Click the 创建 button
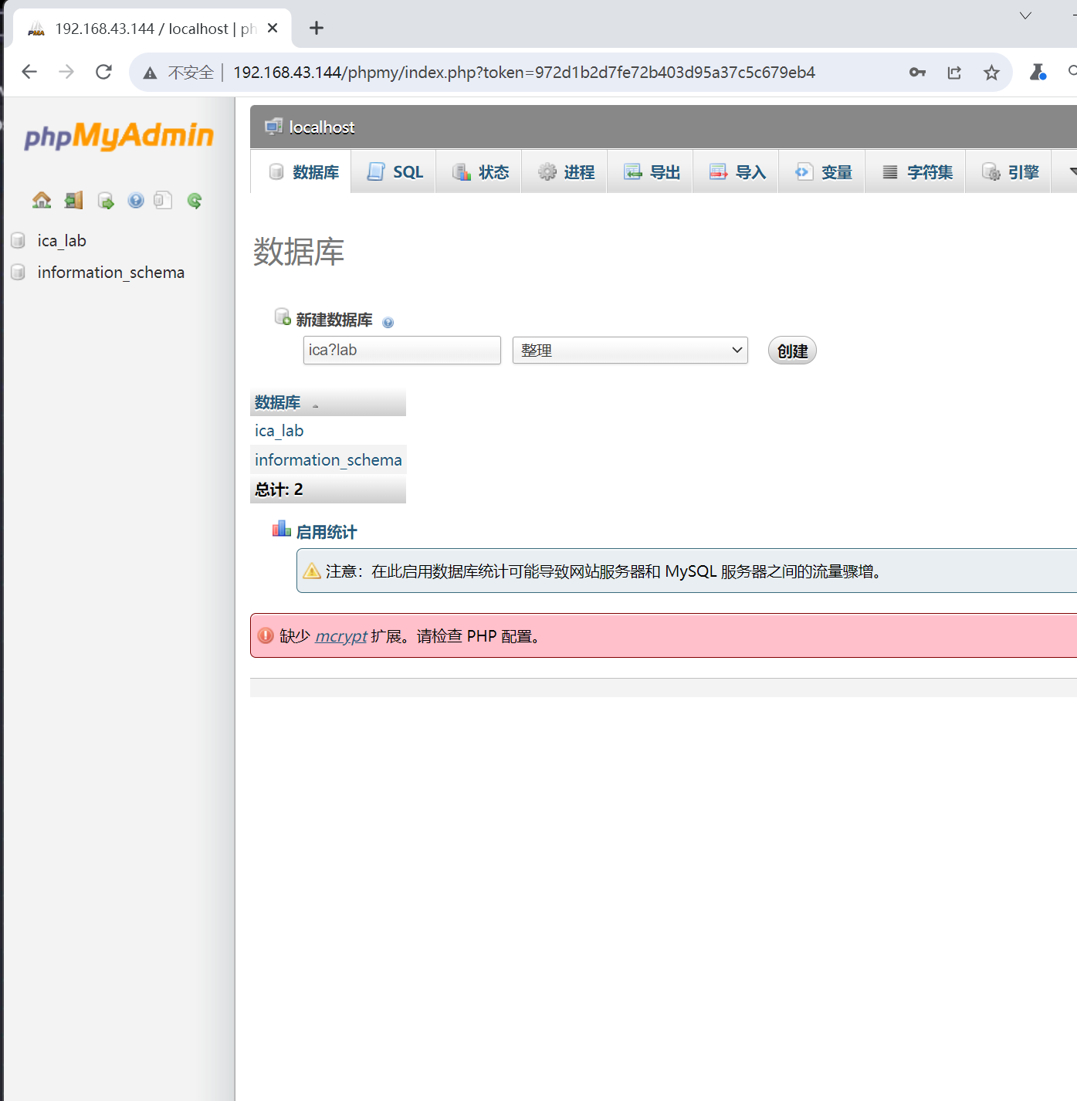 [792, 351]
